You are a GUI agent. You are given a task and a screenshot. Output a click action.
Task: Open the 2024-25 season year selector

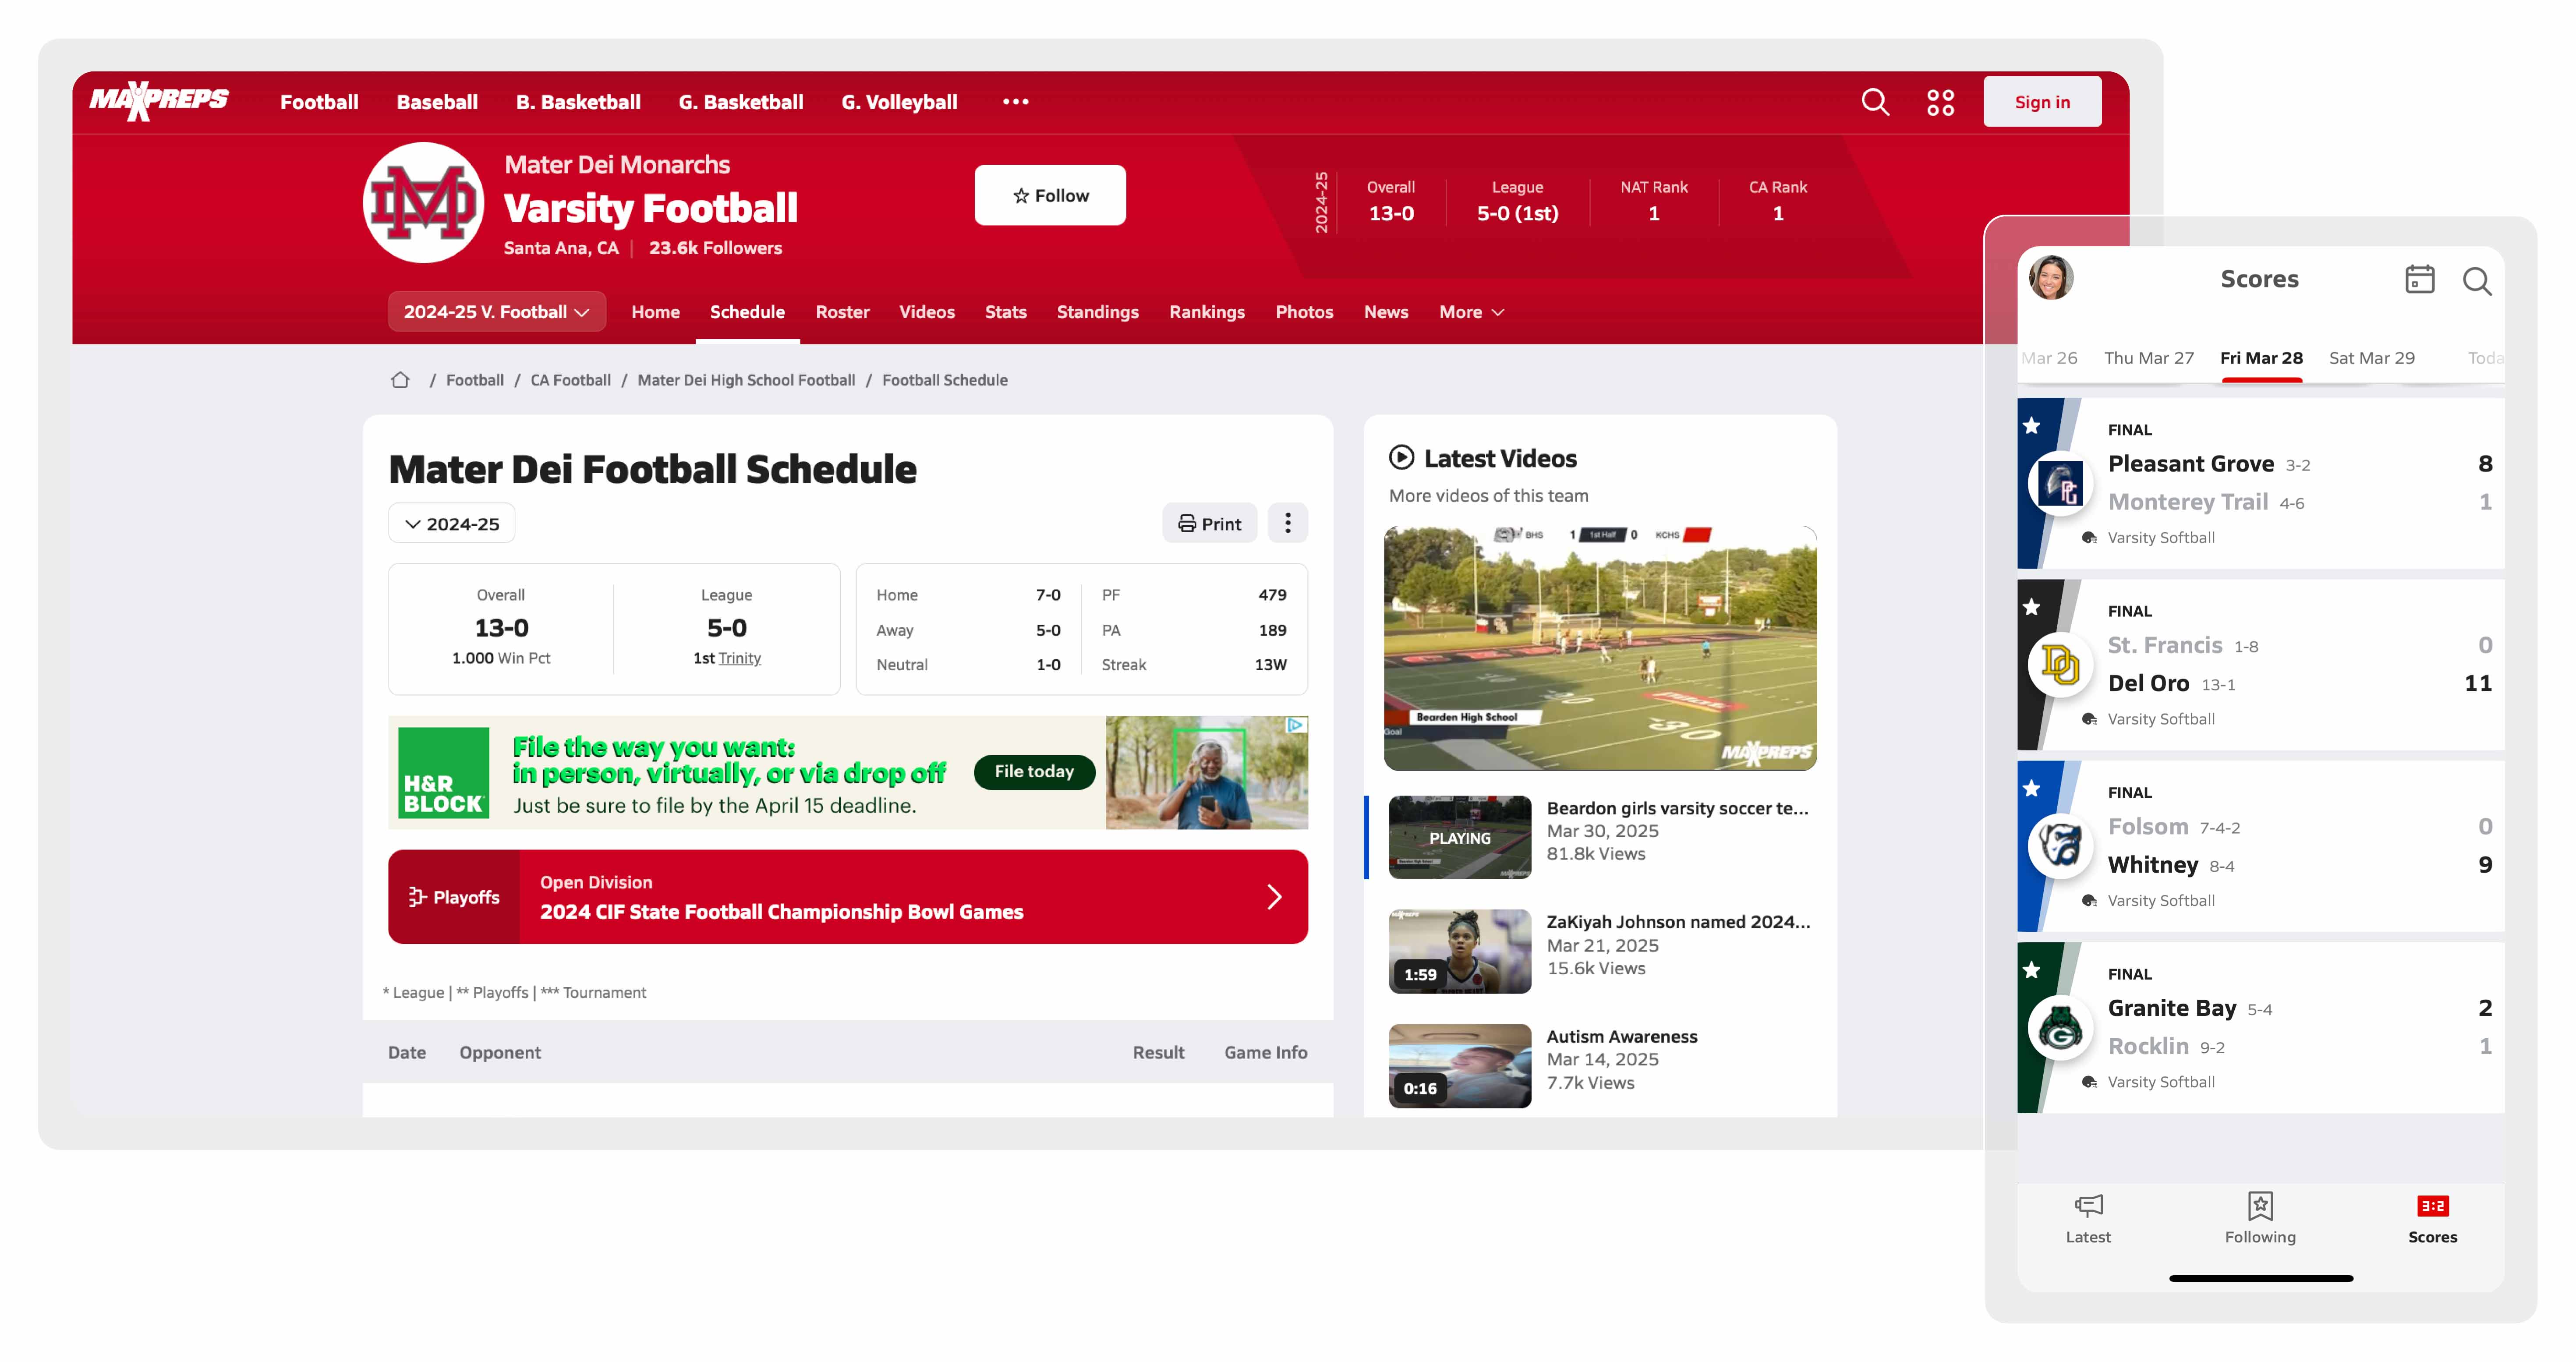tap(452, 524)
